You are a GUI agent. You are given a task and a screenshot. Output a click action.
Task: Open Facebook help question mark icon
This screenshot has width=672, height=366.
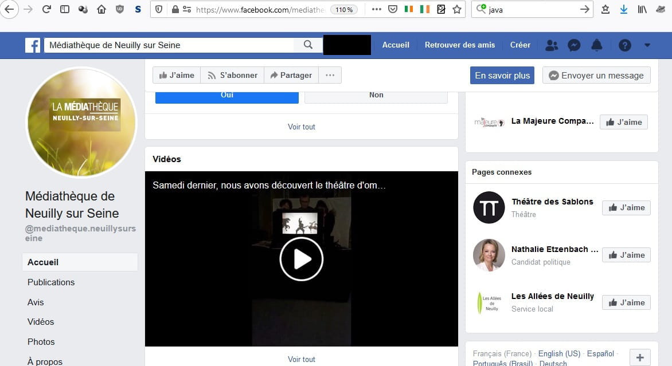(625, 45)
